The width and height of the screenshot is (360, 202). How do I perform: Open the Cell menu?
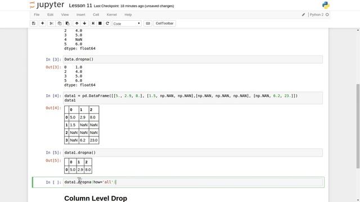pos(96,15)
